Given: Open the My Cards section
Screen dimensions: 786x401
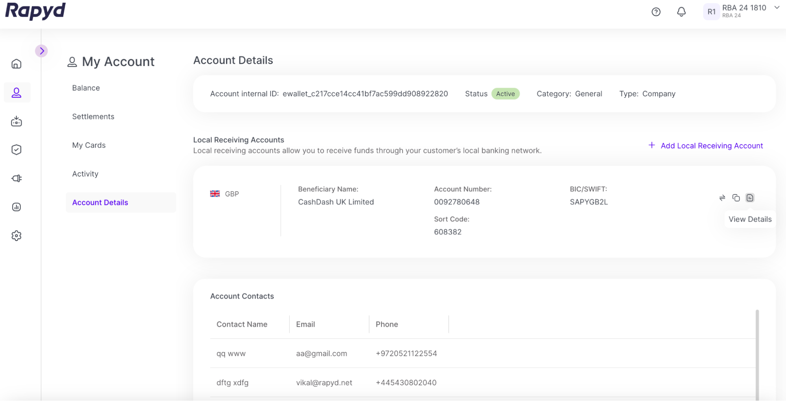Looking at the screenshot, I should tap(89, 145).
